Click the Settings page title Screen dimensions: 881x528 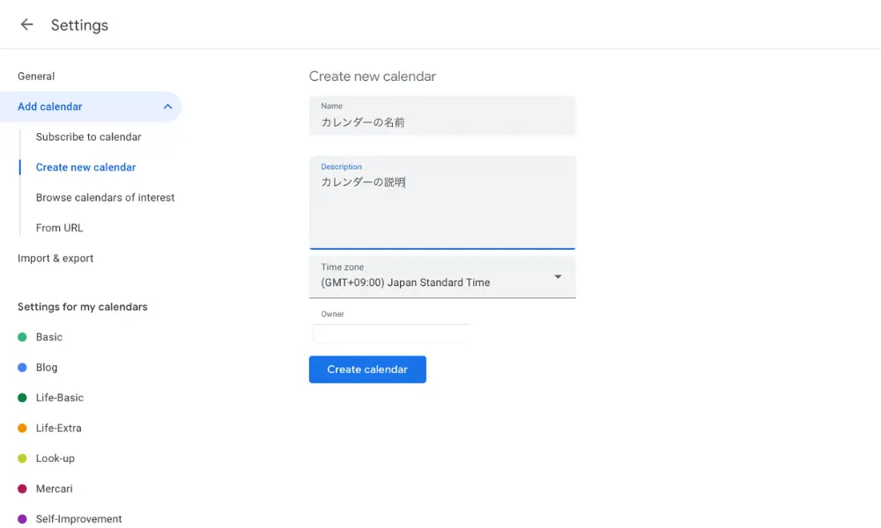(79, 26)
